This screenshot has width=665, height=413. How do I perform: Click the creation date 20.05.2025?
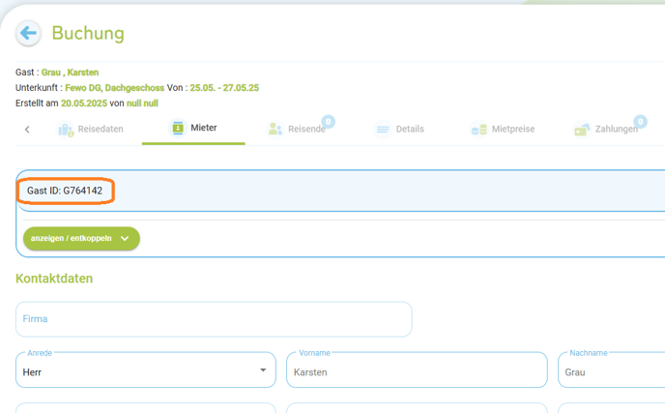[84, 103]
